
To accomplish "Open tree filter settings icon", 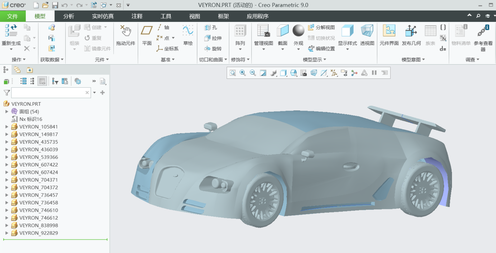I will click(x=55, y=81).
